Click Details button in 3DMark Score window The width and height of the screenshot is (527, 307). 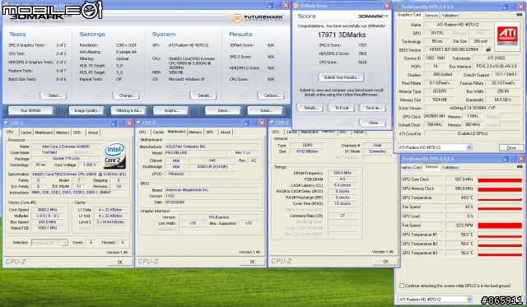point(310,108)
